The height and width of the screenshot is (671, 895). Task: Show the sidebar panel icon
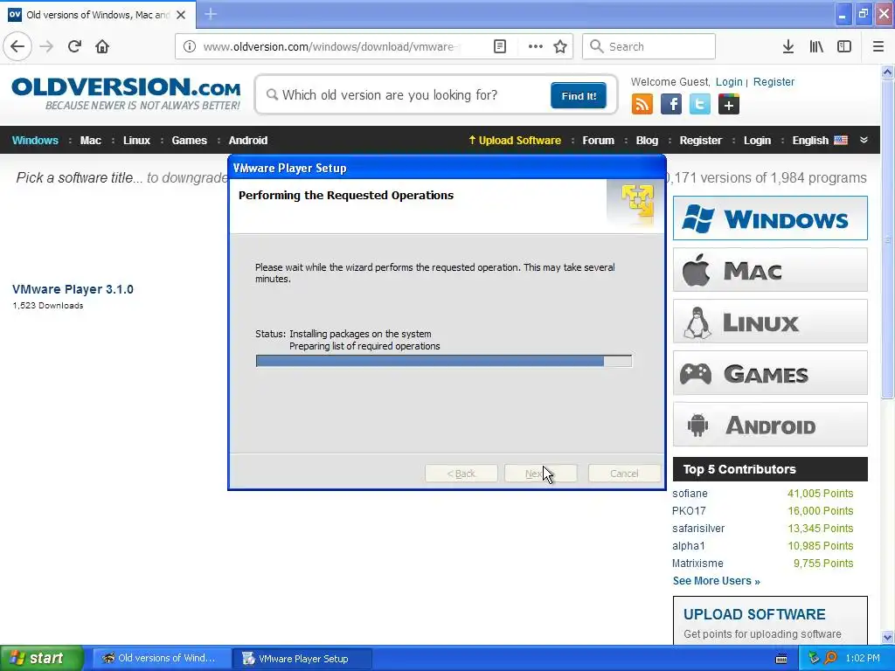(844, 46)
